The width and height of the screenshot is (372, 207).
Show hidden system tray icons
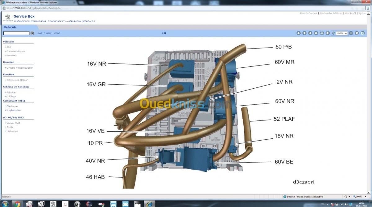pos(328,204)
